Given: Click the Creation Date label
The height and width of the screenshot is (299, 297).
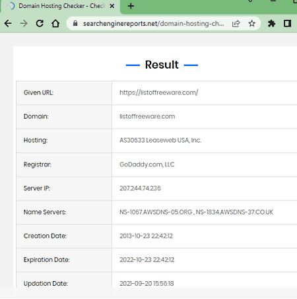Looking at the screenshot, I should 45,236.
